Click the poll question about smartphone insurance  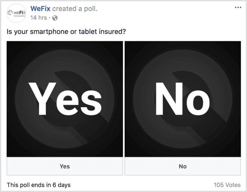click(66, 31)
